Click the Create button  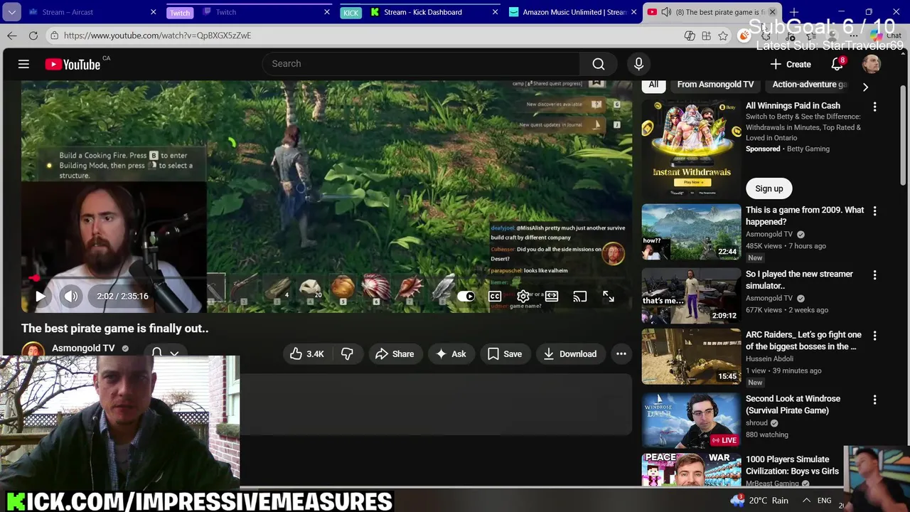tap(791, 64)
